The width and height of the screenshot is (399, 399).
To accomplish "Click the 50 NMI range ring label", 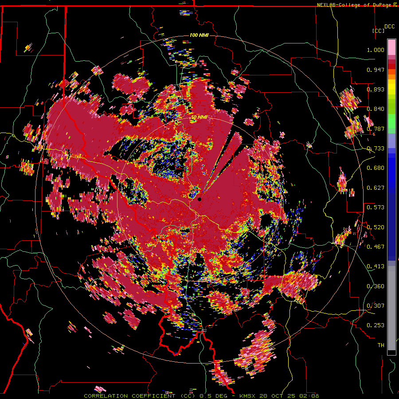I will click(x=199, y=117).
